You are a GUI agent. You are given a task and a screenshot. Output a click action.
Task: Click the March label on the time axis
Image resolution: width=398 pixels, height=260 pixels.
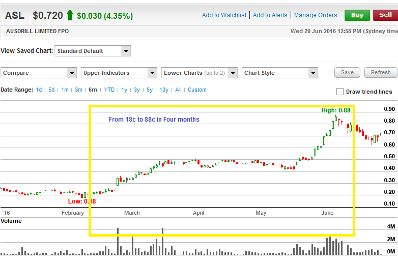click(x=132, y=213)
